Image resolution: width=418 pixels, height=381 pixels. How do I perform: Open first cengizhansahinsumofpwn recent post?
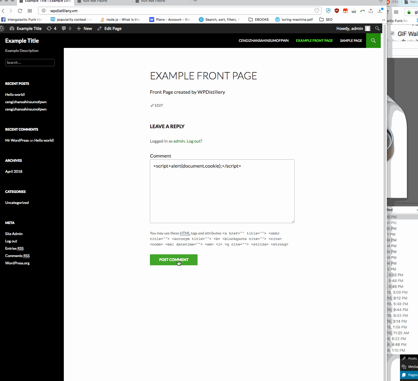tap(26, 102)
